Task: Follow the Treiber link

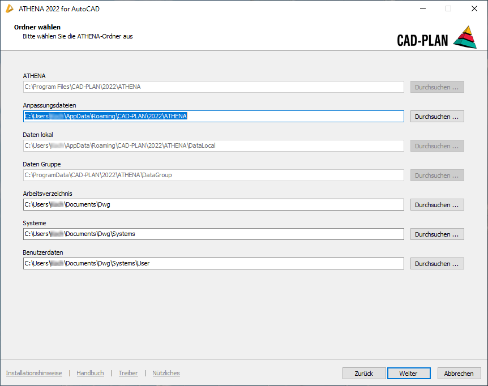Action: [128, 374]
